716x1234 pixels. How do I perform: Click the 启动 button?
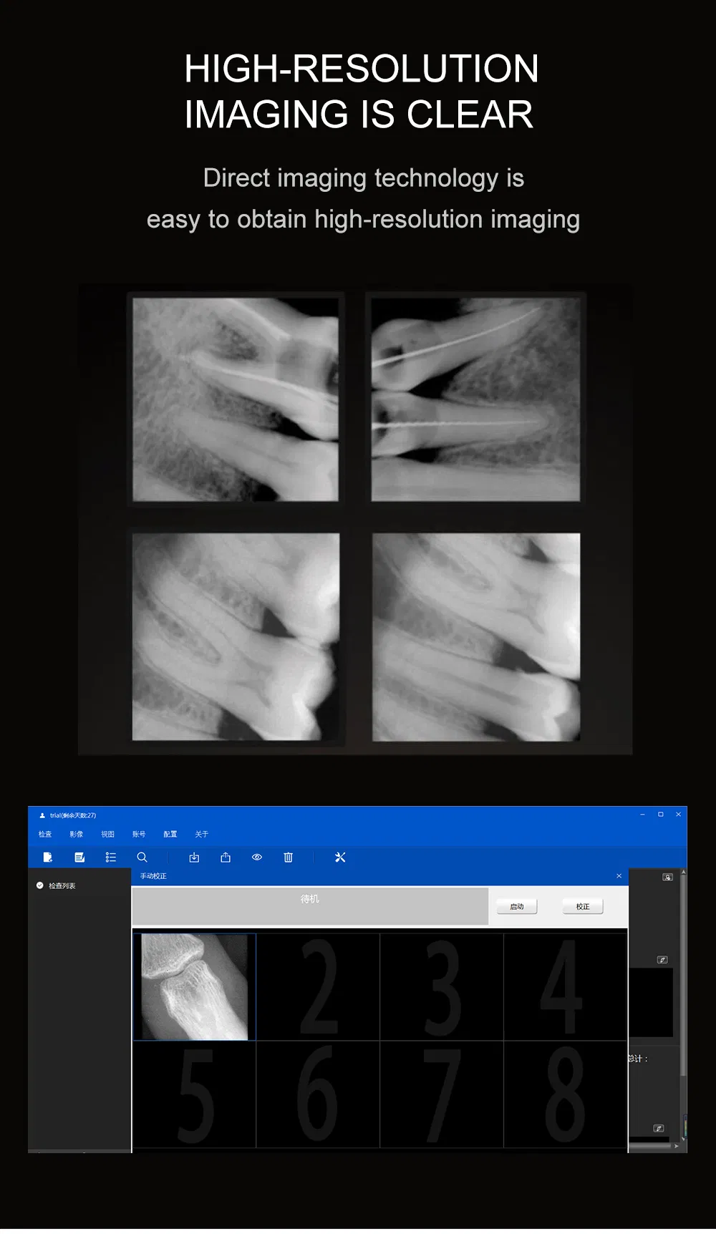pos(517,906)
